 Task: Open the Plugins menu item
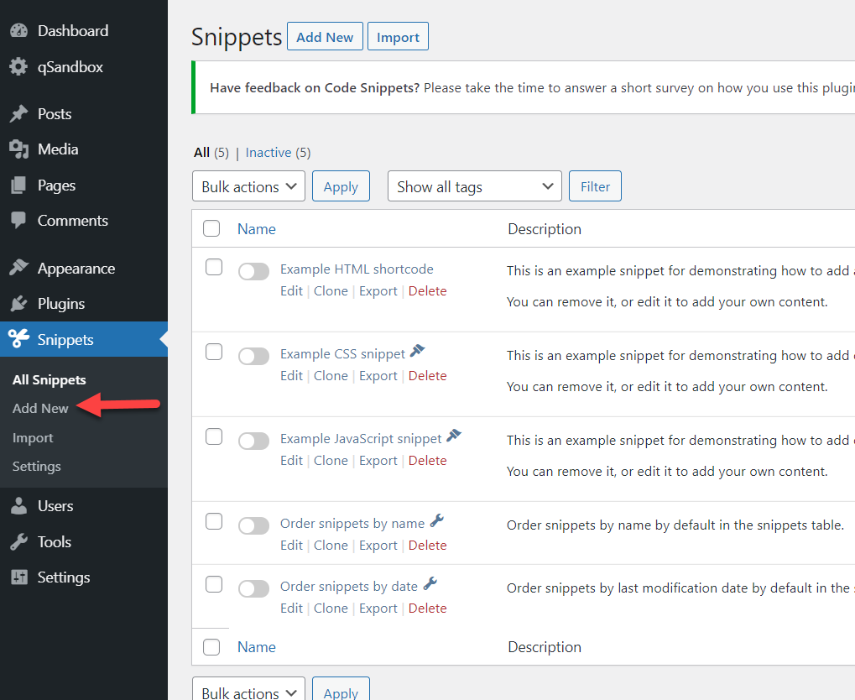coord(61,303)
